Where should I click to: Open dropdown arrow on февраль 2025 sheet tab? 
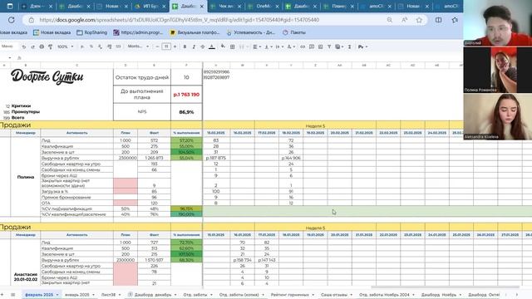coord(57,295)
